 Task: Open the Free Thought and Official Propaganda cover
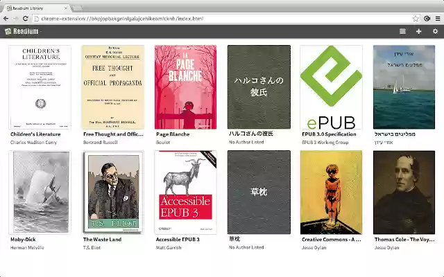pos(112,87)
